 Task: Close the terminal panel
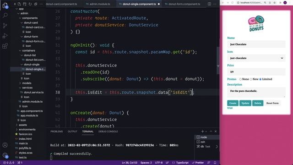coord(216,132)
